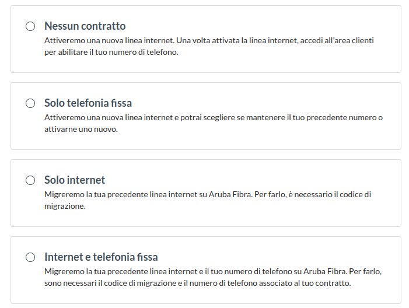Click the Nessun contratto heading
This screenshot has width=409, height=308.
pos(85,26)
